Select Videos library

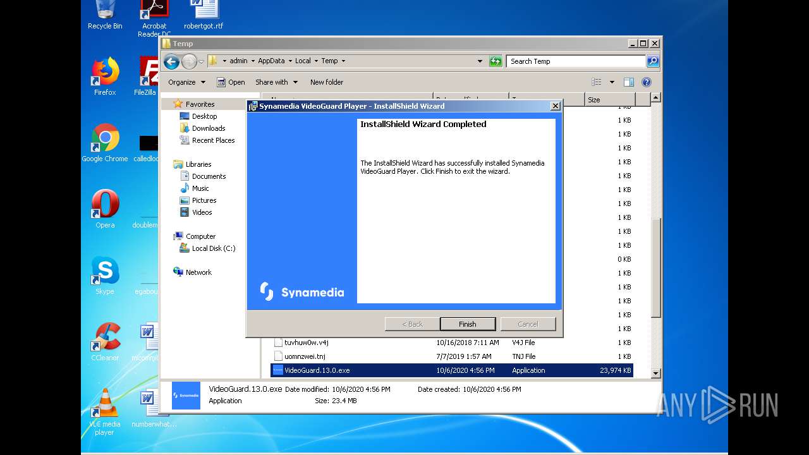click(202, 212)
